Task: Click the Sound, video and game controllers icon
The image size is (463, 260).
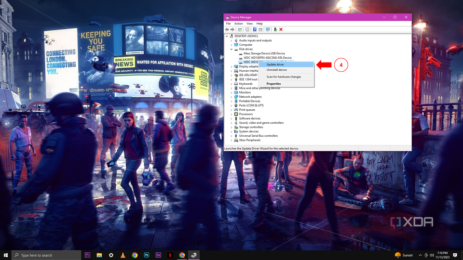Action: tap(236, 123)
